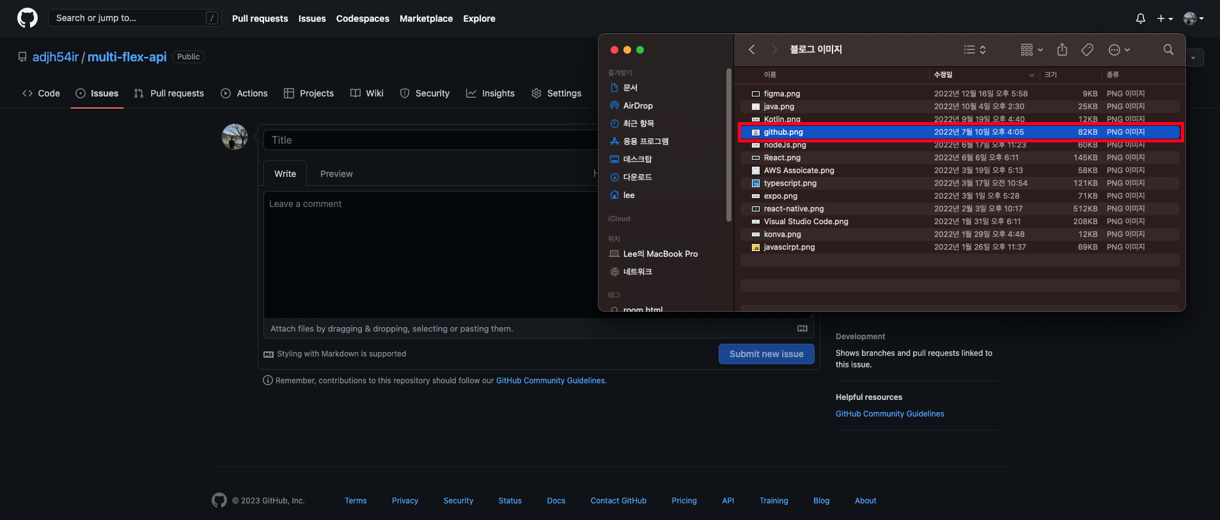The image size is (1220, 520).
Task: Click the Finder search magnifier
Action: (1168, 49)
